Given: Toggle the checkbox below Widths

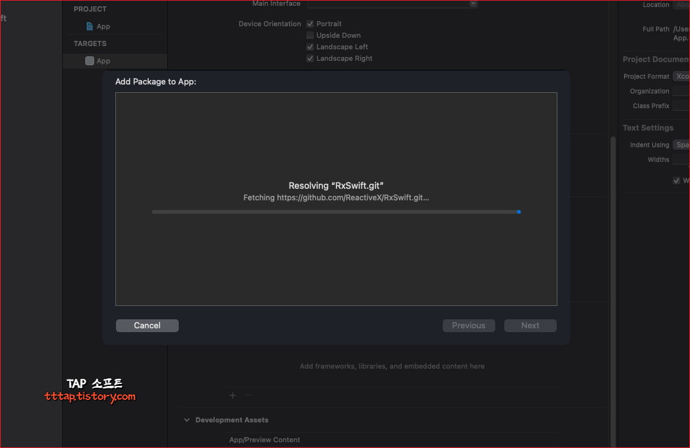Looking at the screenshot, I should click(x=677, y=180).
